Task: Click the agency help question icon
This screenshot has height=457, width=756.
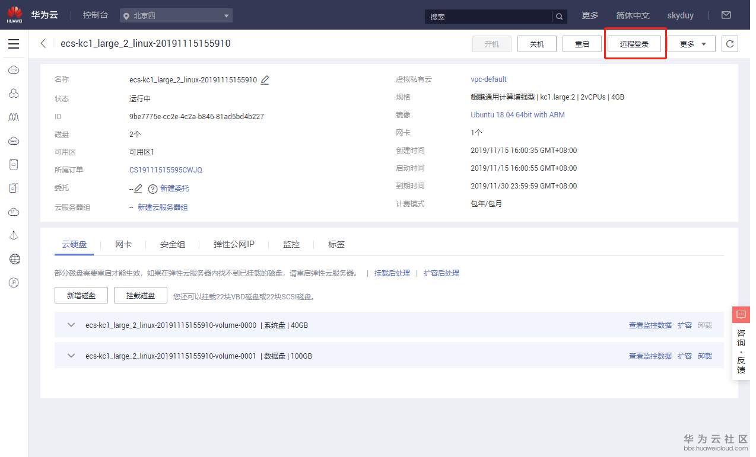Action: 153,188
